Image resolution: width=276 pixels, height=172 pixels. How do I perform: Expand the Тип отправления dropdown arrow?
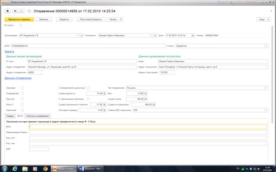click(266, 88)
